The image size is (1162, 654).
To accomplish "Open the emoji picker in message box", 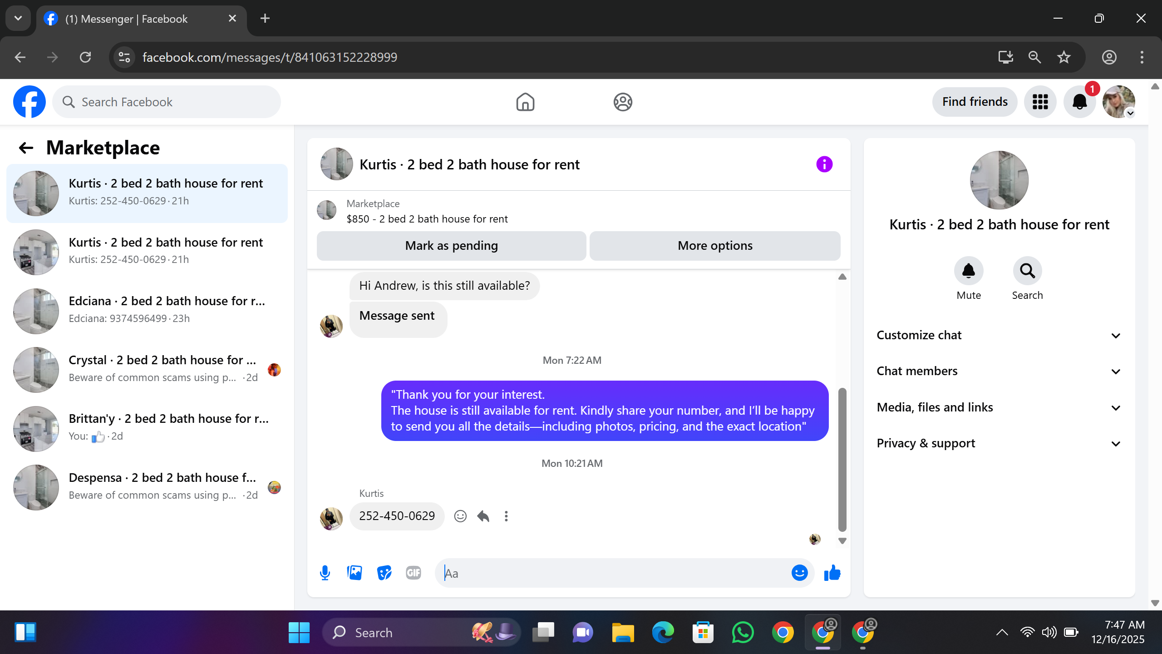I will 799,573.
